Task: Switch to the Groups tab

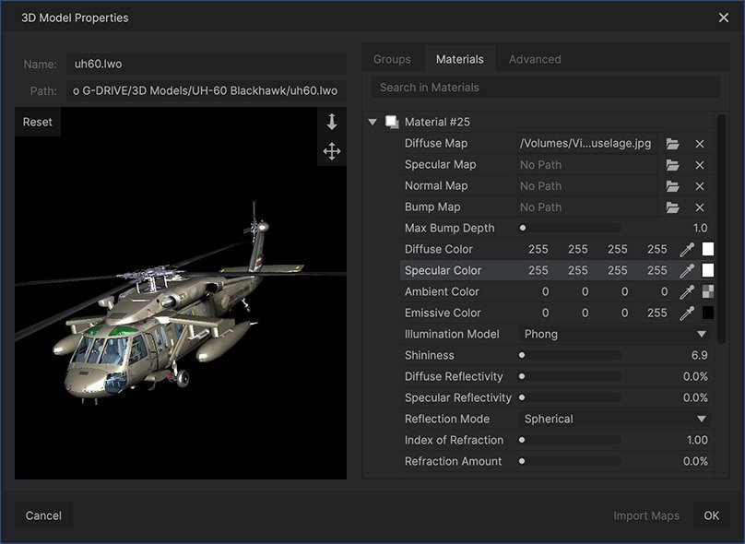Action: [x=392, y=59]
